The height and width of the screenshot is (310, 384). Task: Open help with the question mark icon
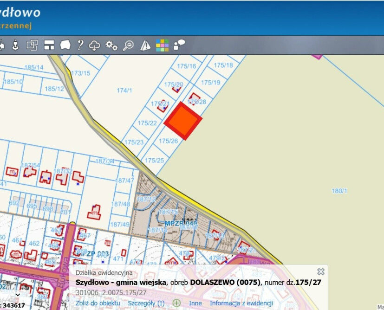click(80, 45)
